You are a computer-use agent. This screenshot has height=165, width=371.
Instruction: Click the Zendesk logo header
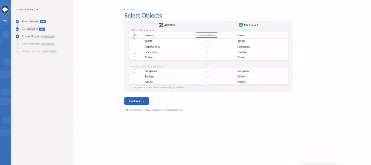point(167,25)
